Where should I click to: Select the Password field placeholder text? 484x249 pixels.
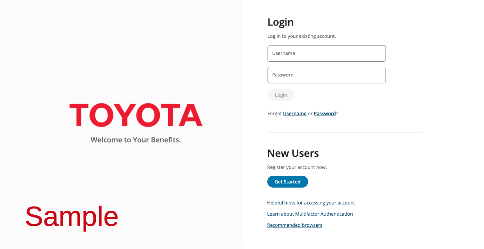pos(283,75)
